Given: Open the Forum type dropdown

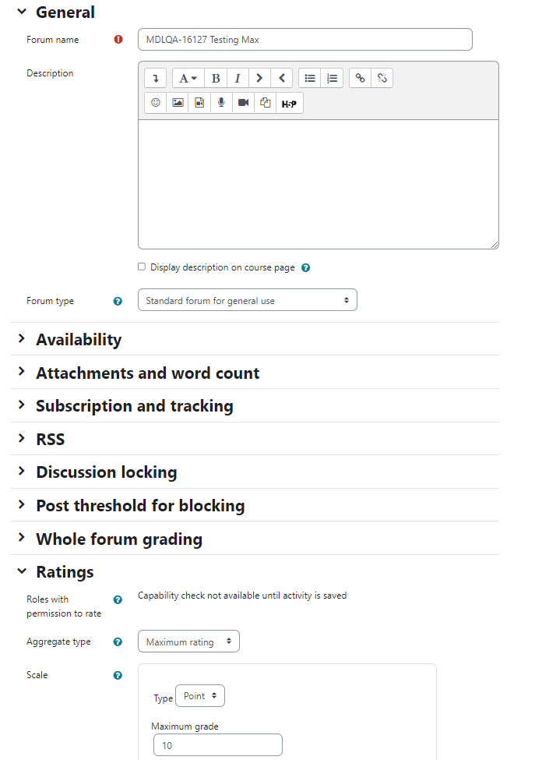Looking at the screenshot, I should pos(248,300).
